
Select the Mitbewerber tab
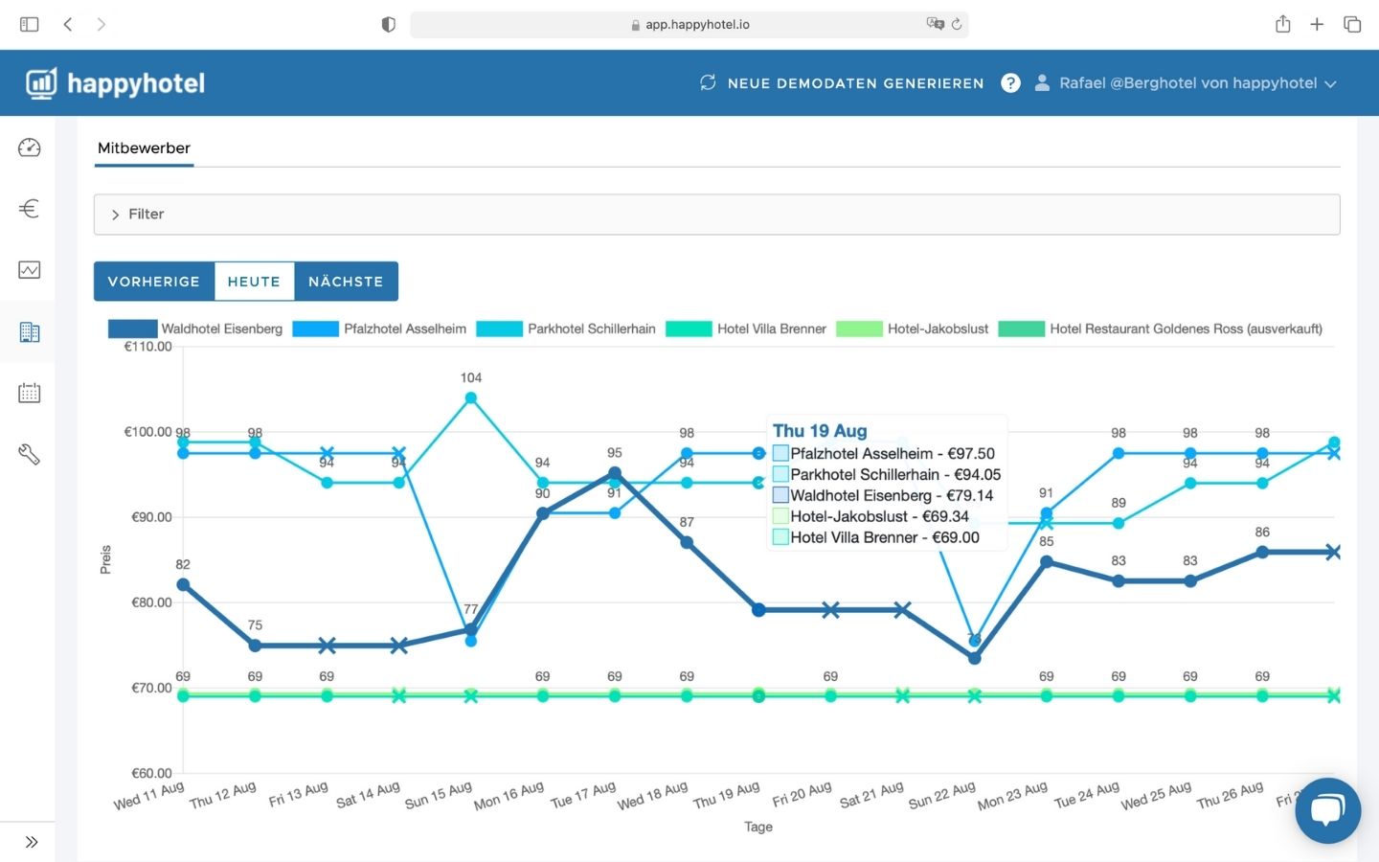(x=144, y=148)
